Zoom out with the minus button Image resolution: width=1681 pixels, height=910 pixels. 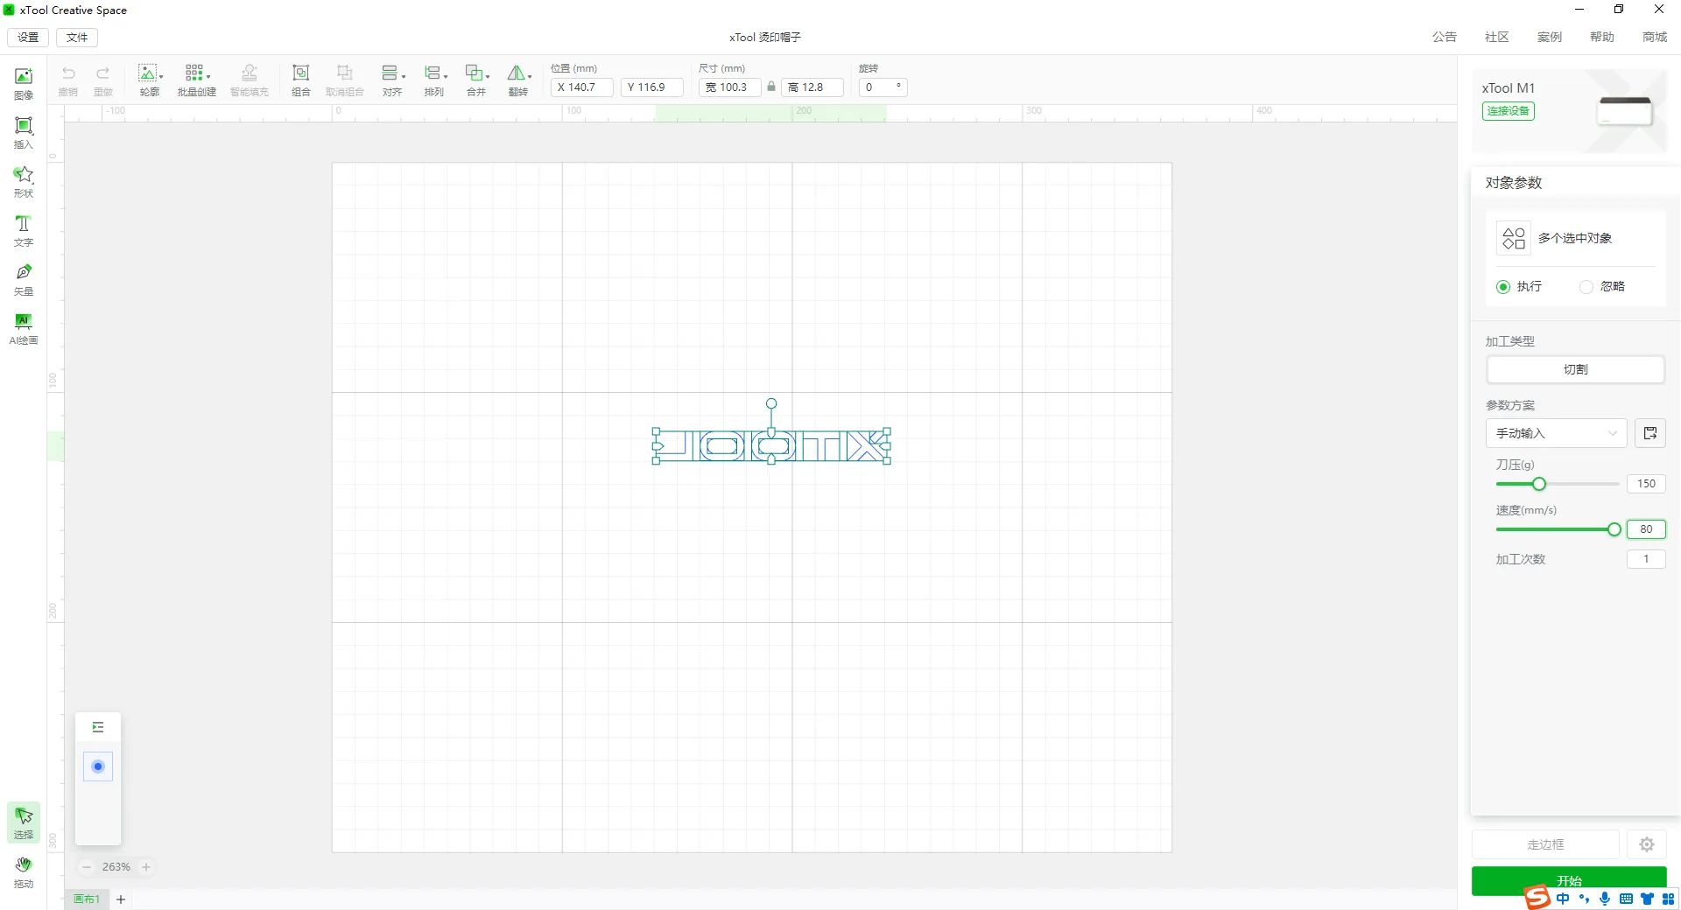click(87, 867)
